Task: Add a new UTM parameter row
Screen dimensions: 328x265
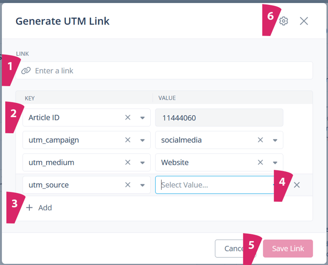Action: coord(39,207)
